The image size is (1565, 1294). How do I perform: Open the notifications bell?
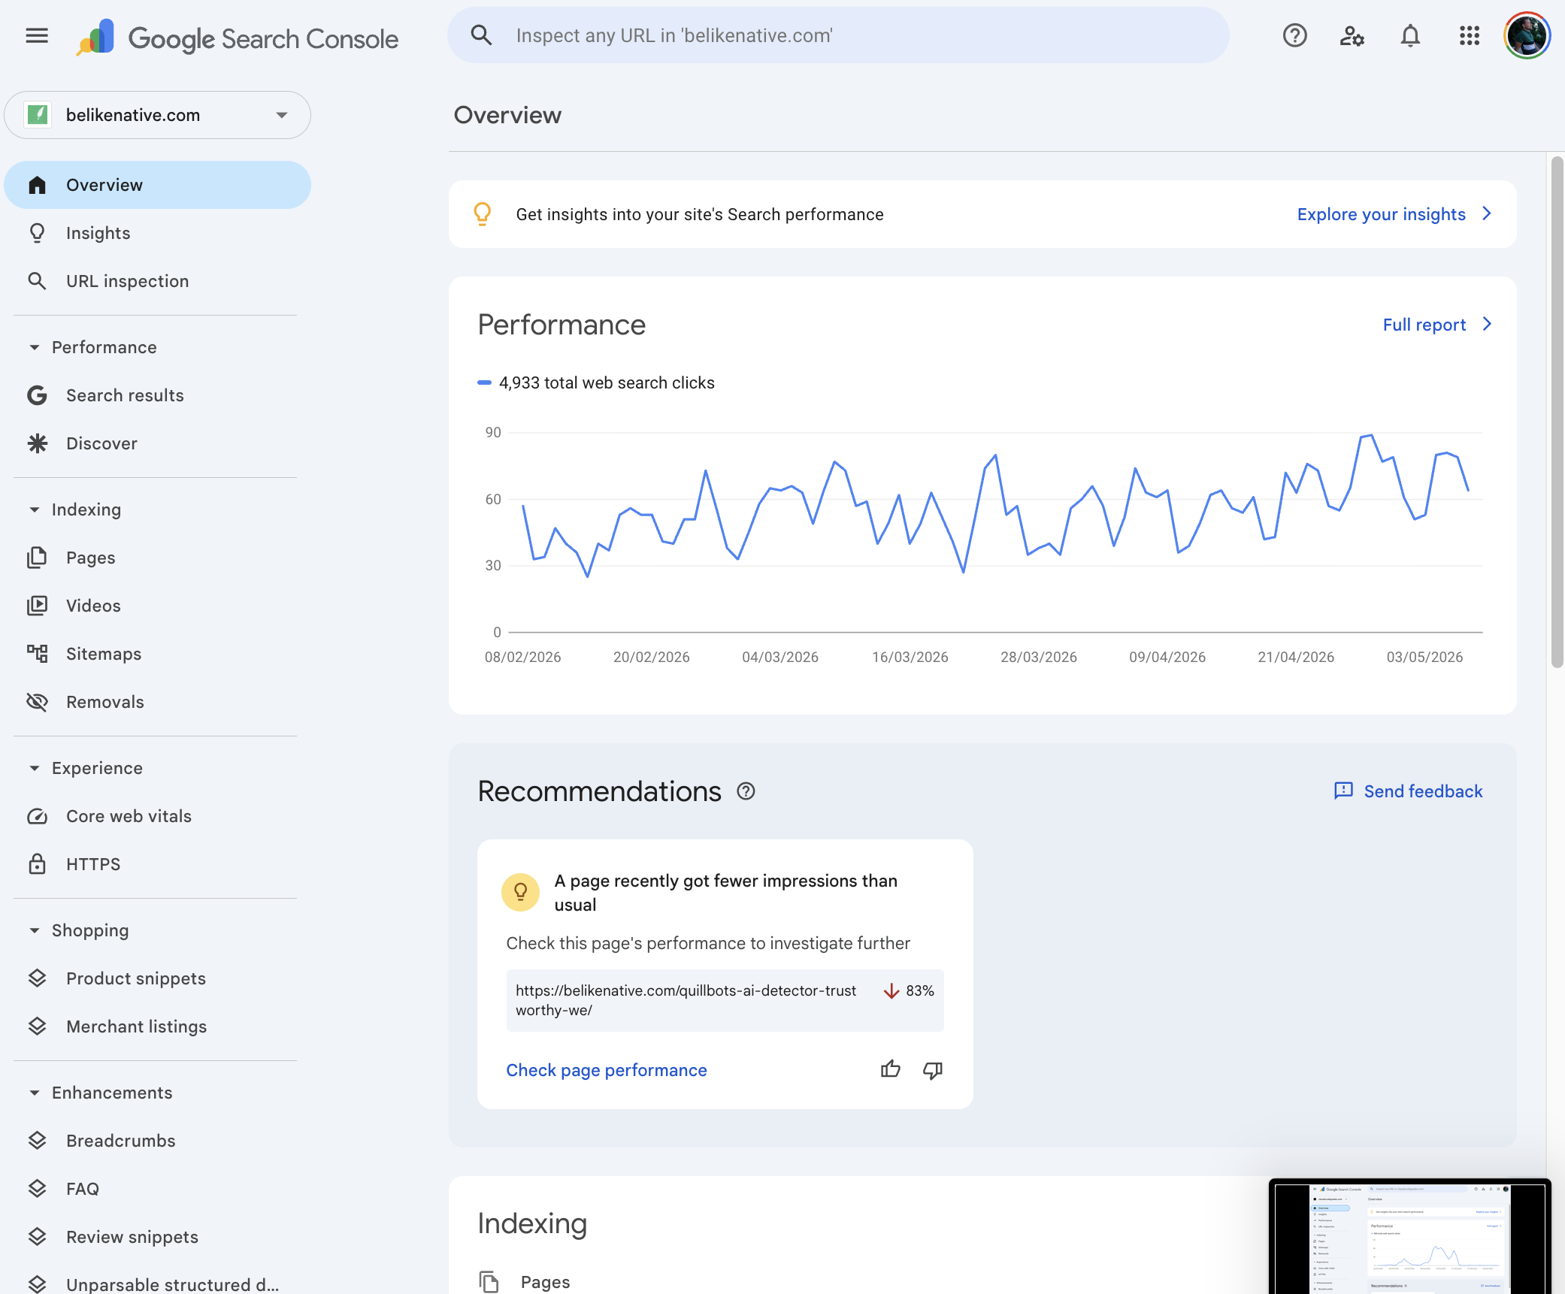tap(1410, 35)
